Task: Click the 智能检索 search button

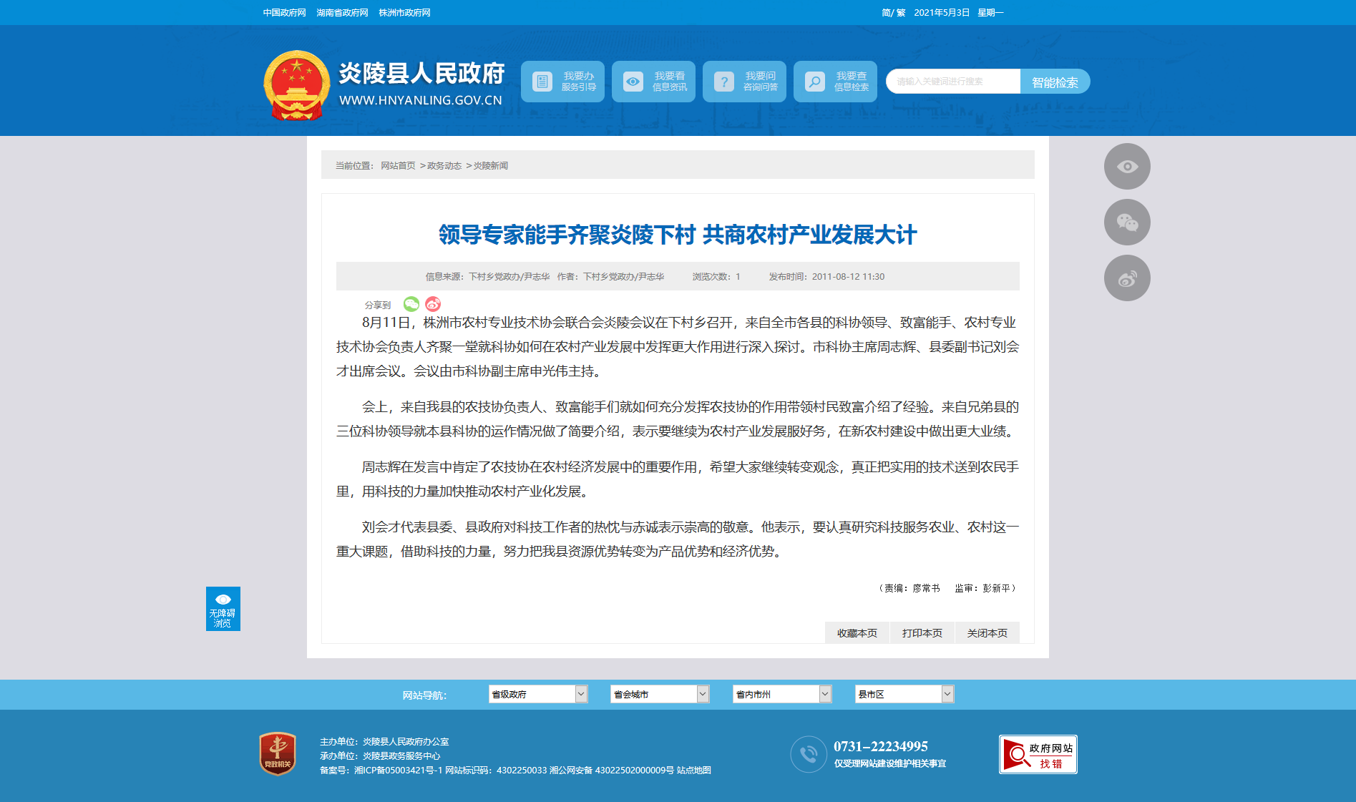Action: pos(1055,82)
